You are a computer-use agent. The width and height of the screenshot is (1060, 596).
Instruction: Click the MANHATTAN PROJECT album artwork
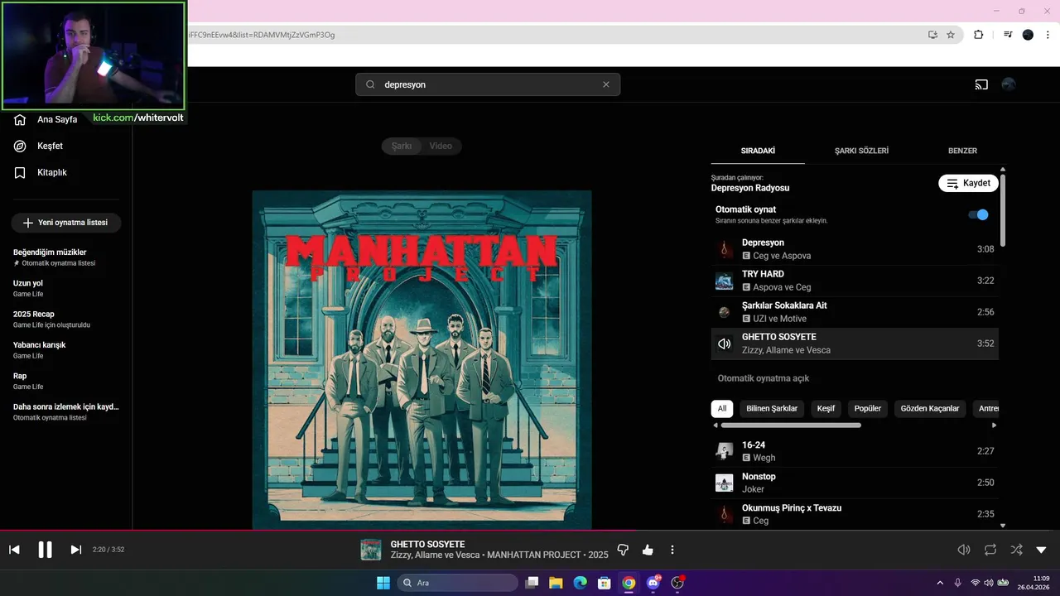(422, 360)
